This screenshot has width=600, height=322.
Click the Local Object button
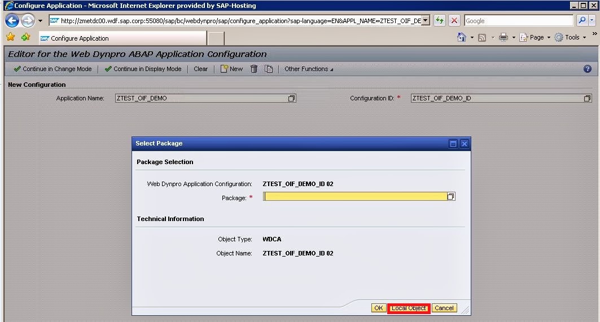(x=409, y=308)
